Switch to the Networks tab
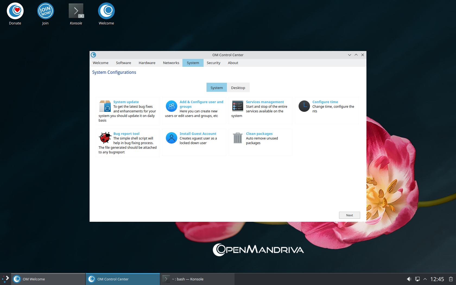456x285 pixels. 171,63
